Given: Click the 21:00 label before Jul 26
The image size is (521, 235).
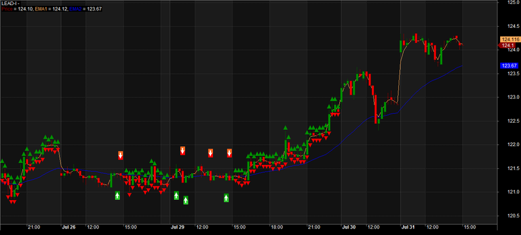Looking at the screenshot, I should click(x=35, y=227).
